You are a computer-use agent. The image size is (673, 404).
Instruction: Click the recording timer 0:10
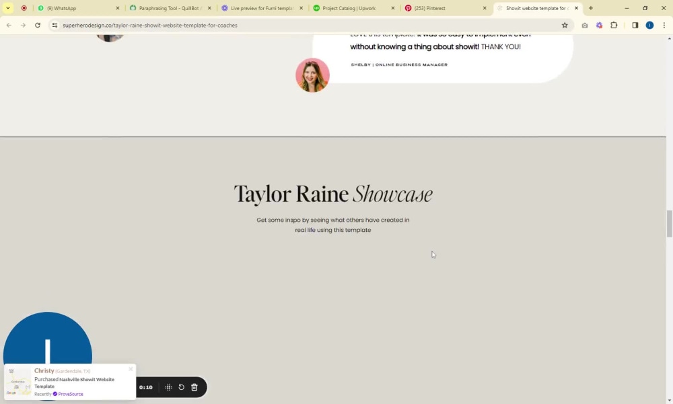[146, 387]
